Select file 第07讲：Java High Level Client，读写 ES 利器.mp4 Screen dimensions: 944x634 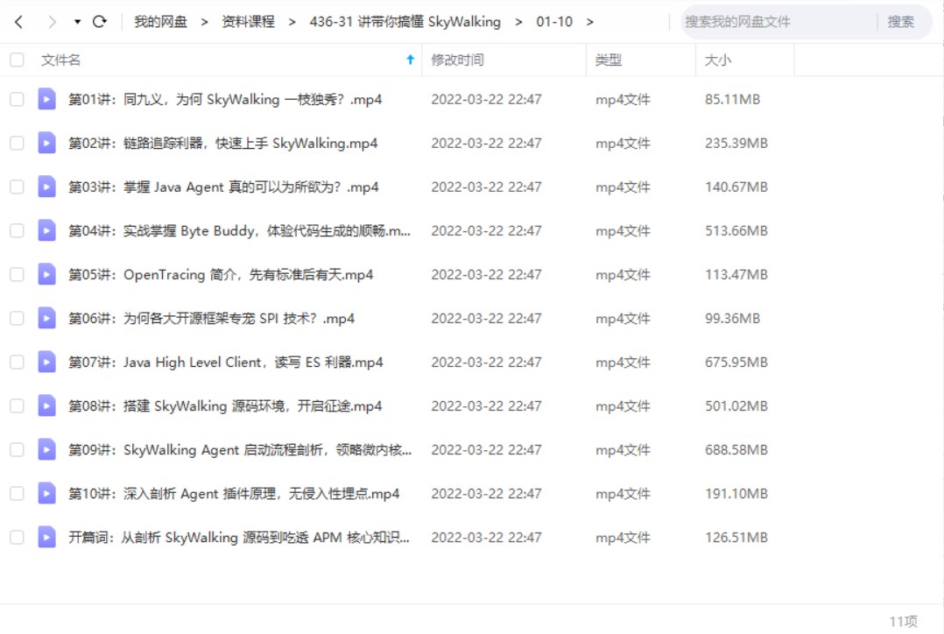[226, 363]
